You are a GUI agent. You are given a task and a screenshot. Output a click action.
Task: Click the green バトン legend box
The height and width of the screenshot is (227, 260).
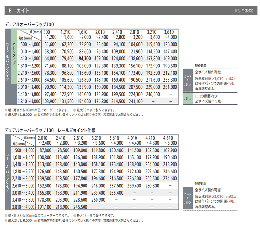click(x=188, y=98)
